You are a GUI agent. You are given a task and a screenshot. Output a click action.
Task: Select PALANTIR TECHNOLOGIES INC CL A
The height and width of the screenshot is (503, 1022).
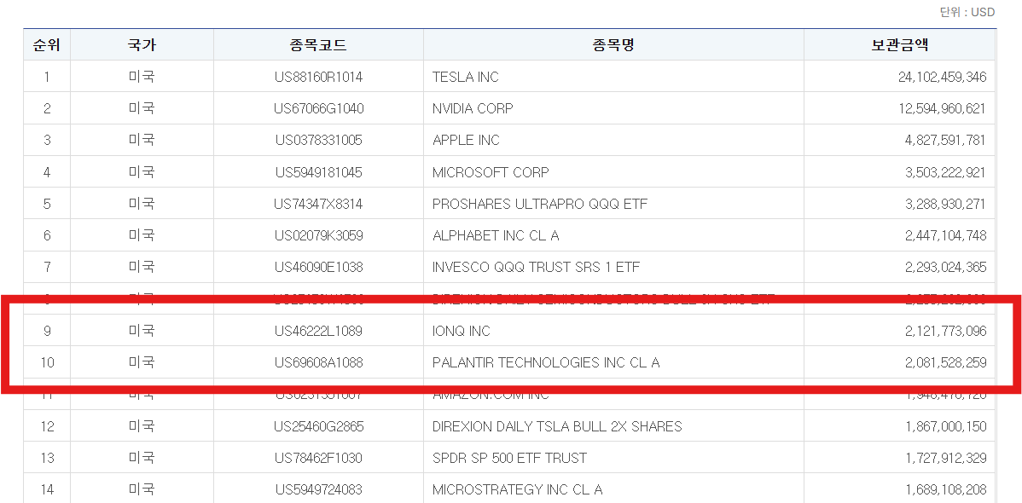[546, 362]
